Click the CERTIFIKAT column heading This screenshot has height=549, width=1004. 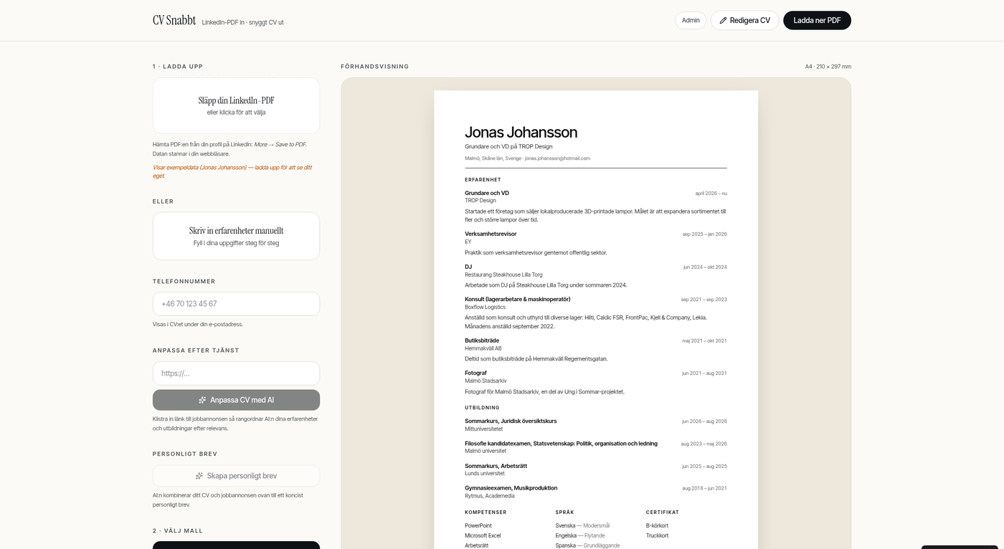click(663, 512)
